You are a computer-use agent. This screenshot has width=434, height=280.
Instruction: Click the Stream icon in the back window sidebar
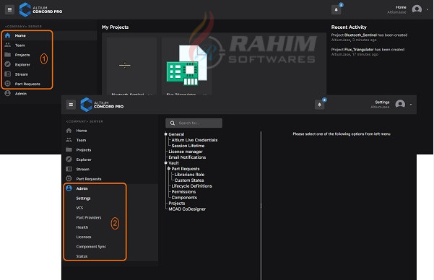tap(7, 74)
